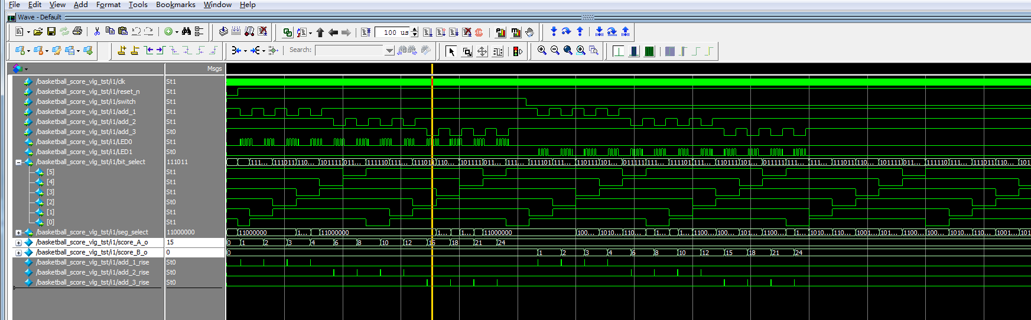Activate Edit Mode tool

tap(497, 51)
